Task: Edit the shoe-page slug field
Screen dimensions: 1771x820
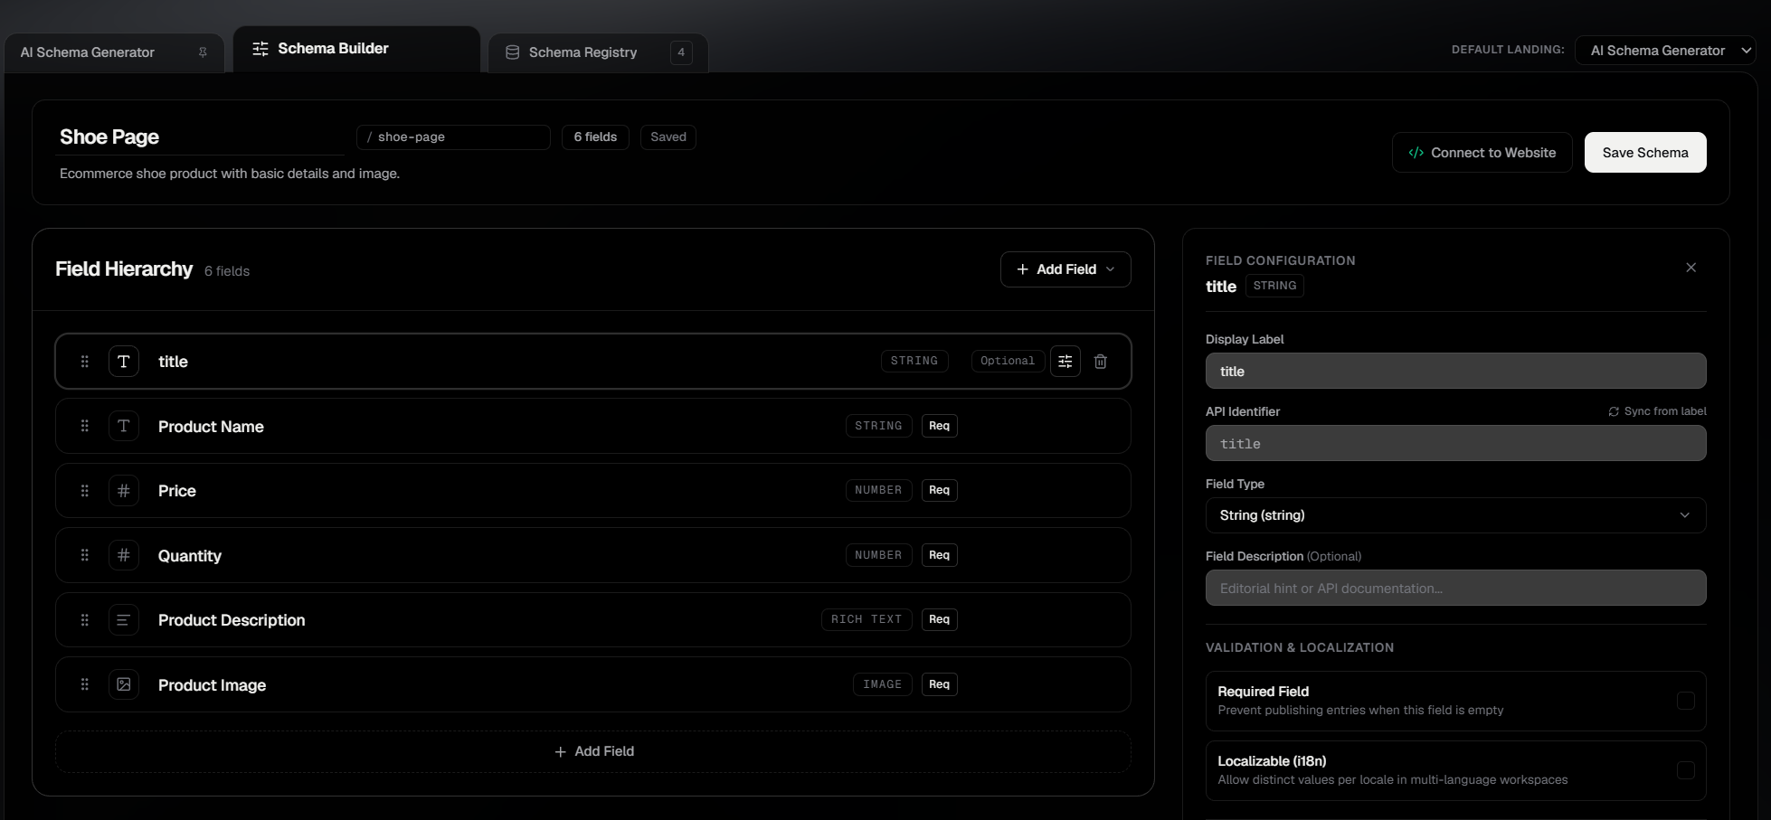Action: [x=453, y=137]
